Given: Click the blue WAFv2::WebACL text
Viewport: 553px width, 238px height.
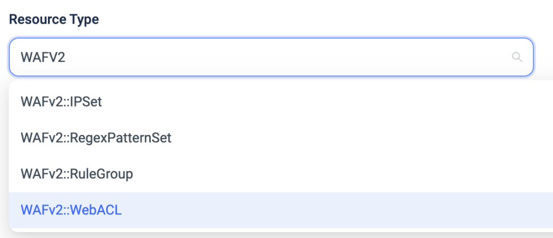Looking at the screenshot, I should point(71,210).
